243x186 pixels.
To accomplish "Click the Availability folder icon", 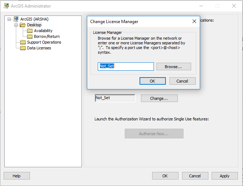I will click(x=30, y=31).
